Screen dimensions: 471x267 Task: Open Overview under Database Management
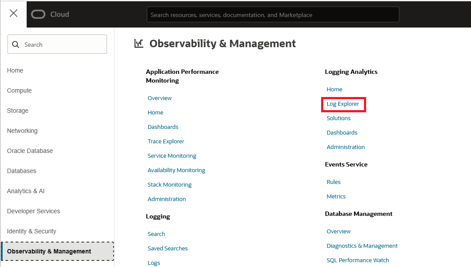[339, 232]
